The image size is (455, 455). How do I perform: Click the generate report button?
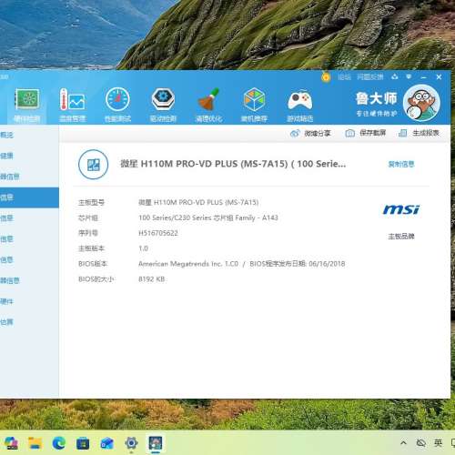click(419, 133)
